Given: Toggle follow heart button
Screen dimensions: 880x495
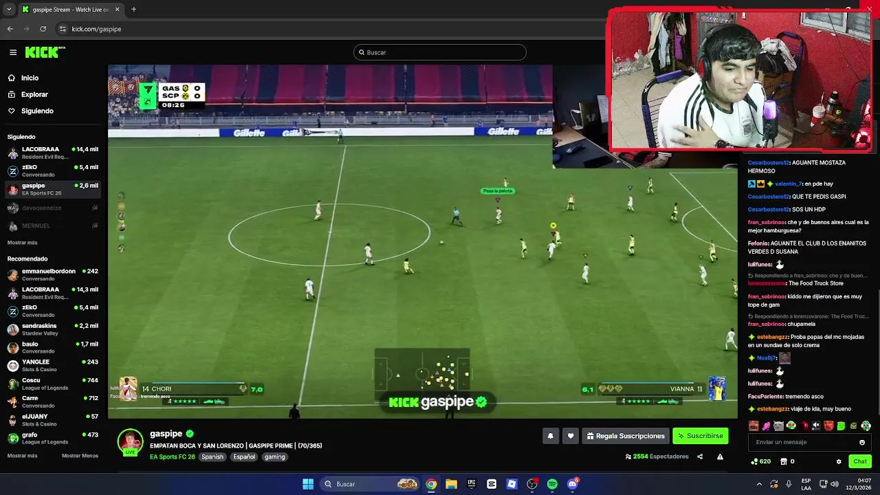Looking at the screenshot, I should 570,436.
